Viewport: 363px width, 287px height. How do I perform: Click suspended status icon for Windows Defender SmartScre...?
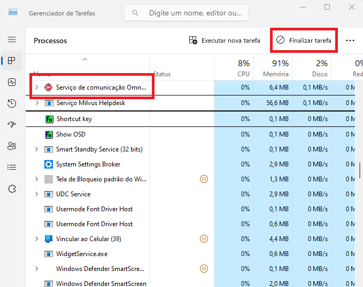(x=204, y=268)
